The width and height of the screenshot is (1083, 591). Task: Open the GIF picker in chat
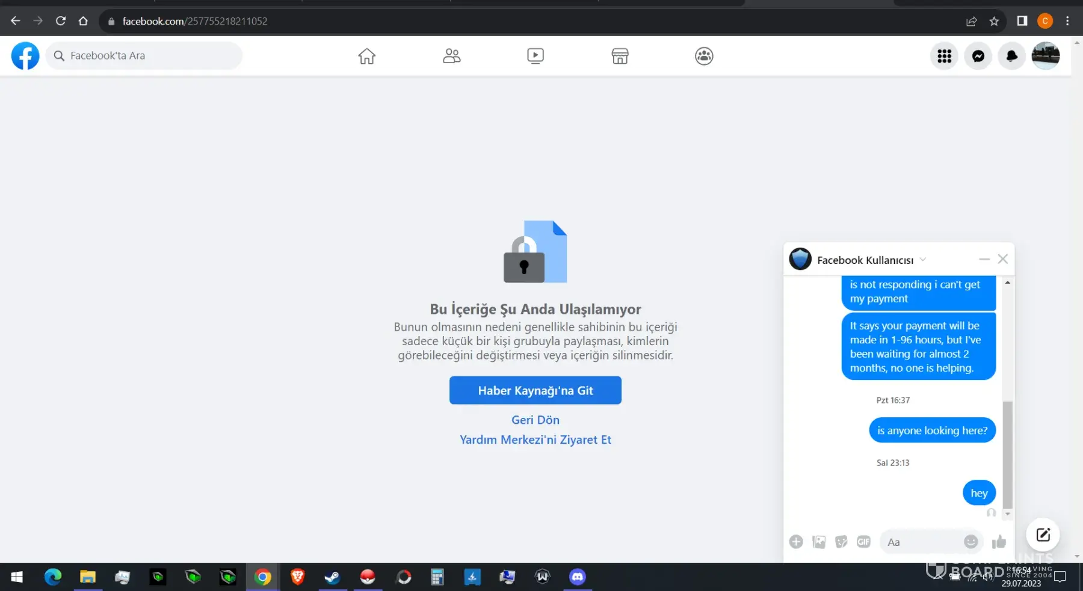[863, 542]
